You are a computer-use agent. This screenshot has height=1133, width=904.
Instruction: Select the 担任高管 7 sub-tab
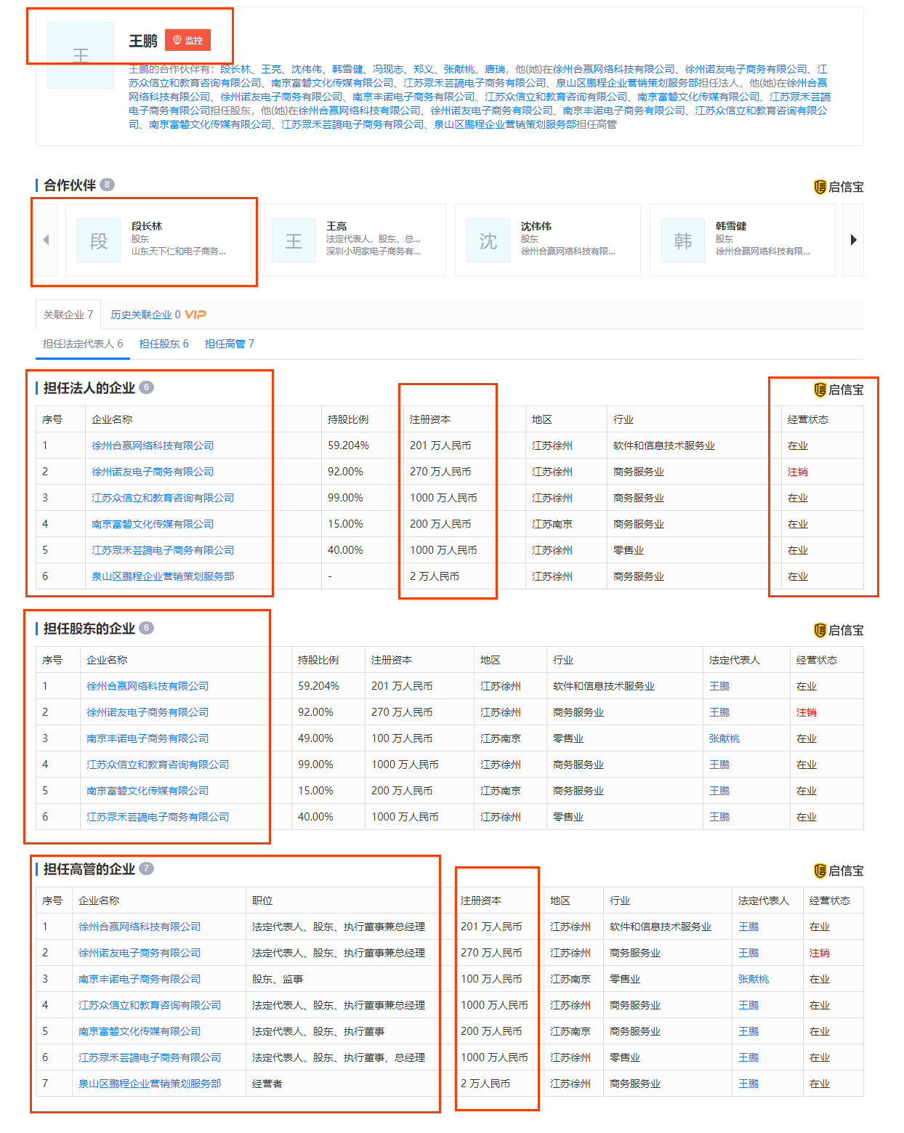coord(230,344)
